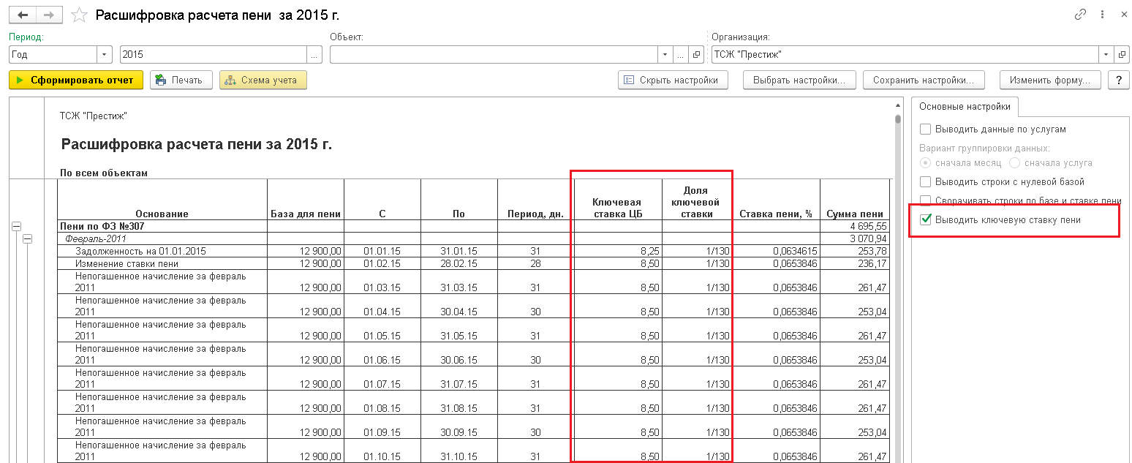Click the year input field showing 2015
The image size is (1132, 463).
coord(213,55)
